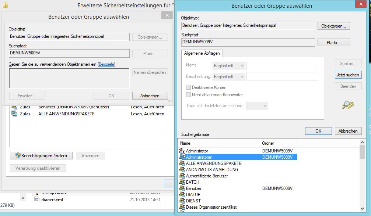
Task: Expand Tage seit der letzten Anmeldung dropdown
Action: point(257,106)
